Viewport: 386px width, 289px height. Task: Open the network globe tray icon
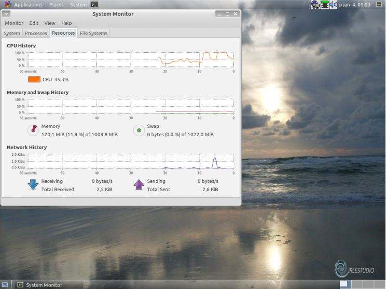pos(315,5)
